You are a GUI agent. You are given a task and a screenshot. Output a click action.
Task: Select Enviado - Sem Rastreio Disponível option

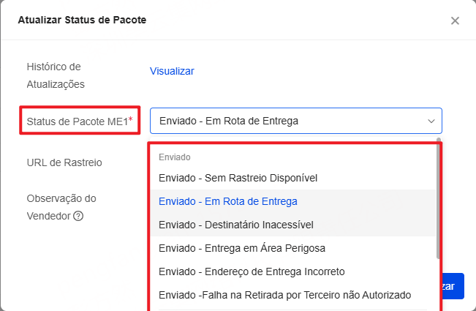click(293, 178)
